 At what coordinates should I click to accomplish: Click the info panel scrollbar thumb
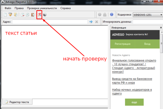pos(161,43)
